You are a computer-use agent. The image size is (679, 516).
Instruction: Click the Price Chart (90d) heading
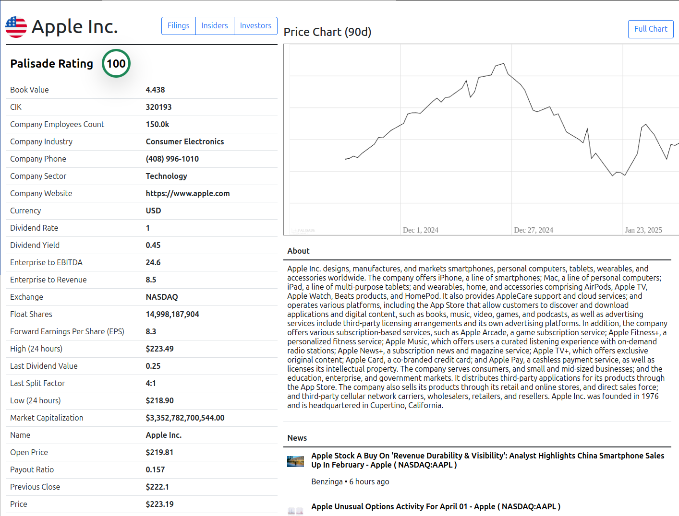327,32
